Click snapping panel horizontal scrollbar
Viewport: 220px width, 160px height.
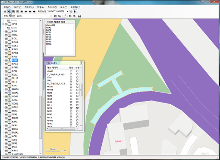tap(62, 128)
